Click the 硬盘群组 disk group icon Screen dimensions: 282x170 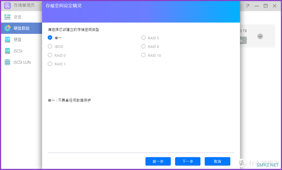[x=7, y=28]
